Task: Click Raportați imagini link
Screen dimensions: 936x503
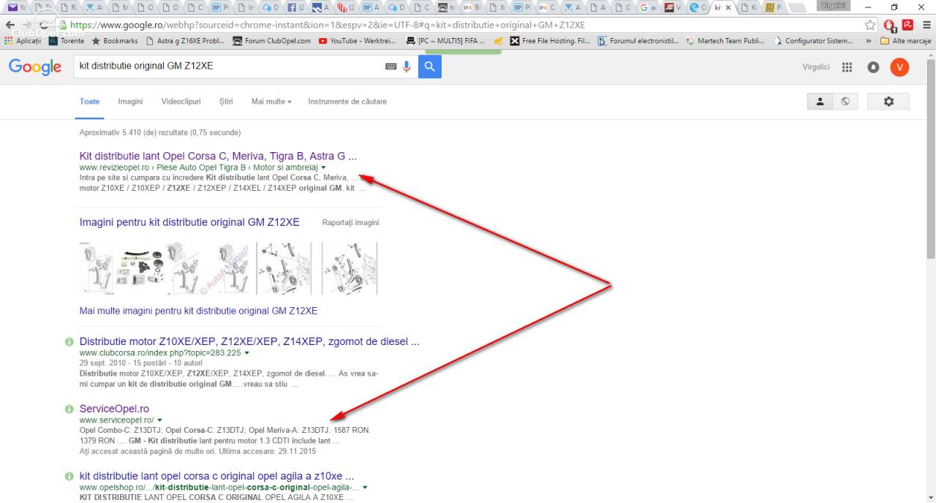Action: (x=351, y=223)
